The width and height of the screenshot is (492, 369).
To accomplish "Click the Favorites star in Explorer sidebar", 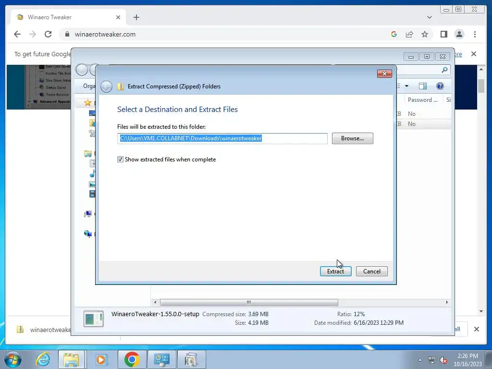I will [87, 103].
